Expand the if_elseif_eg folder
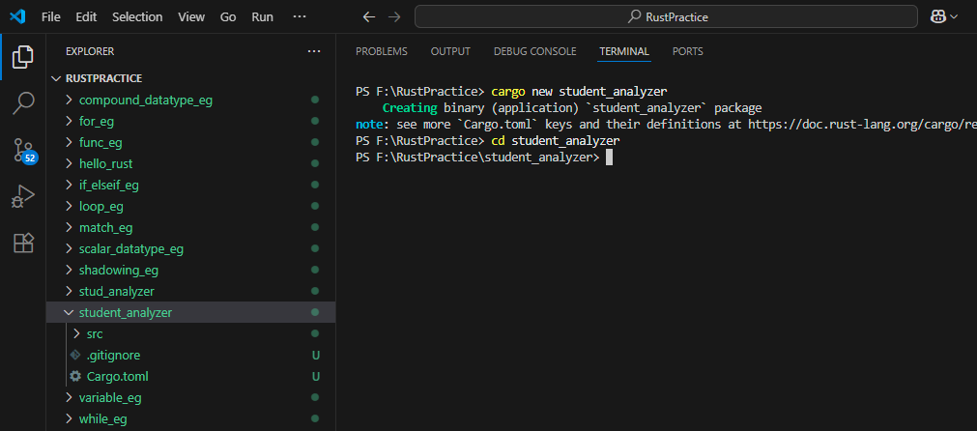 pyautogui.click(x=190, y=185)
